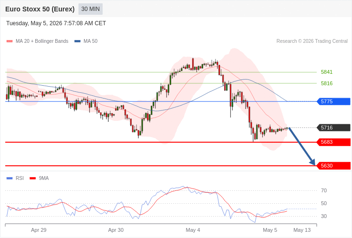The width and height of the screenshot is (352, 238).
Task: Click the Research Trading Central copyright text
Action: tap(312, 41)
